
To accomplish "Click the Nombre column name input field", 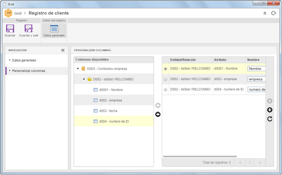I will point(256,69).
